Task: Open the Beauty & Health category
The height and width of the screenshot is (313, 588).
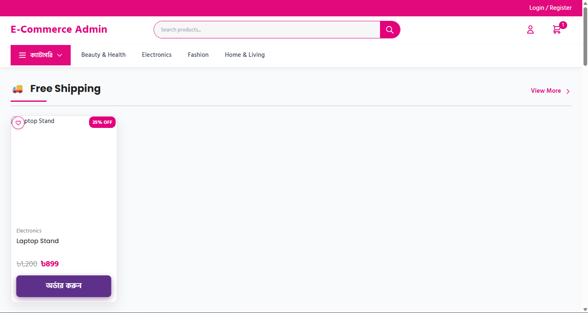Action: pyautogui.click(x=103, y=55)
